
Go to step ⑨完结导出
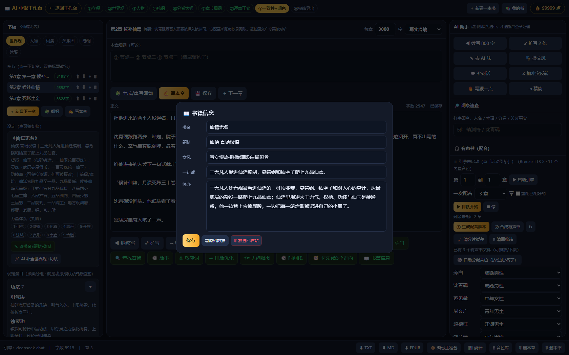304,8
